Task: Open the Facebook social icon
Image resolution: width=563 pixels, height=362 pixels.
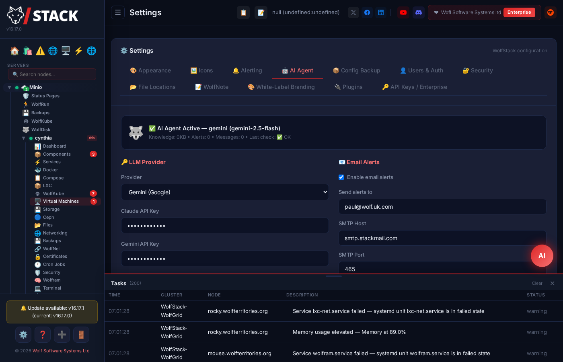Action: 367,12
